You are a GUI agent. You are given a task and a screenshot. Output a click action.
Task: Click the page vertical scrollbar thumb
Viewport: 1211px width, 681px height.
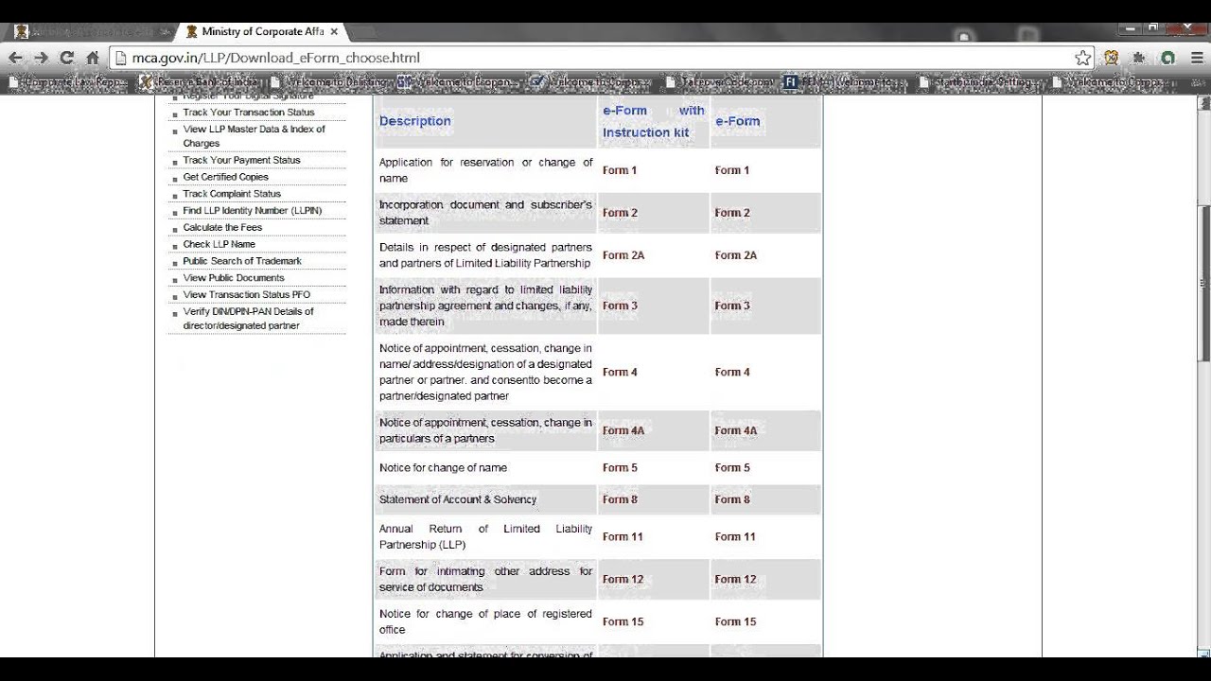pyautogui.click(x=1204, y=282)
